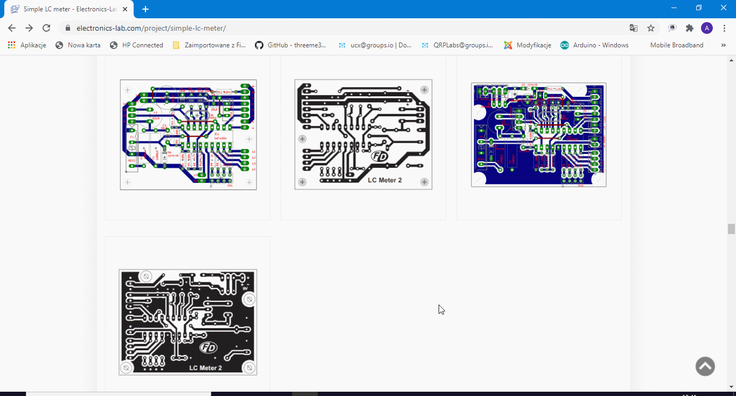Click the chat bubble extension icon
Image resolution: width=736 pixels, height=396 pixels.
[672, 28]
